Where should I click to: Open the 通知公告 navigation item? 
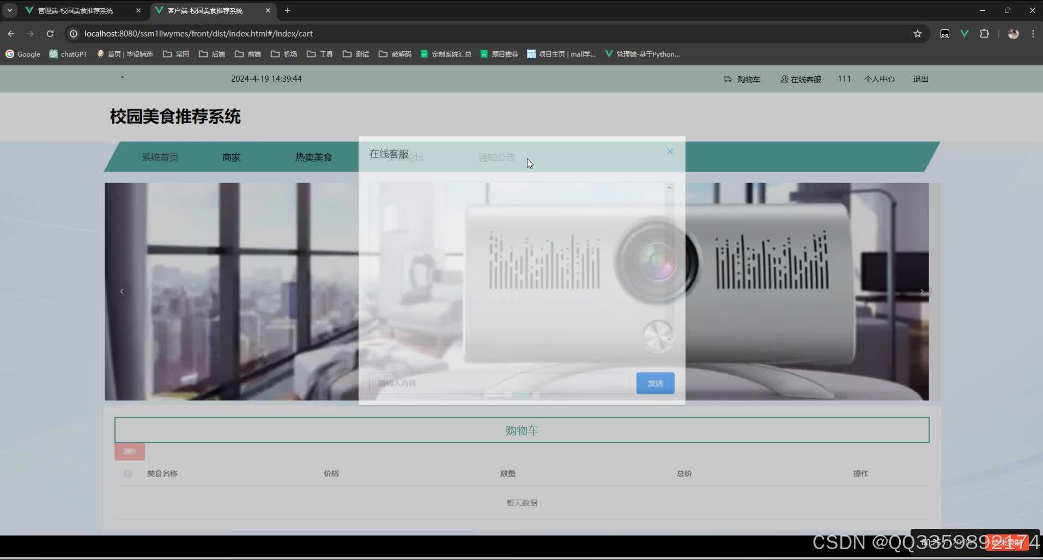[496, 157]
